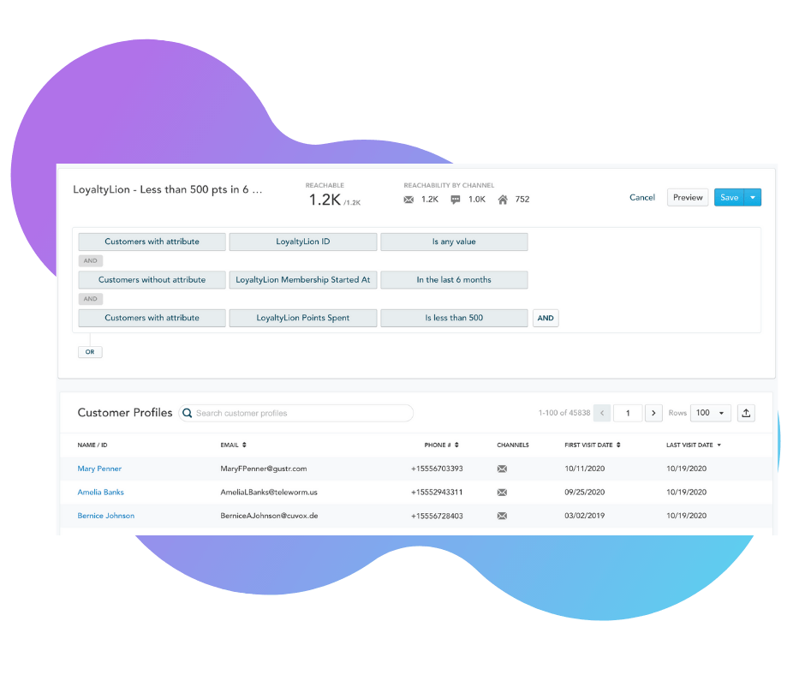Click the search magnifier icon in Customer Profiles

188,413
